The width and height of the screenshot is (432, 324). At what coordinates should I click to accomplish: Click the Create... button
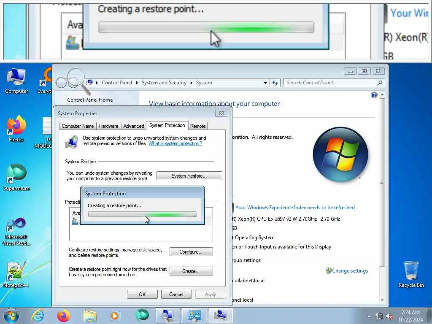click(191, 271)
